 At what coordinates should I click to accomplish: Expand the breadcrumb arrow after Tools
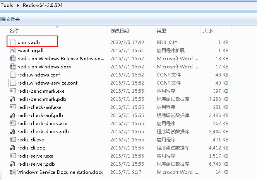tap(18, 5)
